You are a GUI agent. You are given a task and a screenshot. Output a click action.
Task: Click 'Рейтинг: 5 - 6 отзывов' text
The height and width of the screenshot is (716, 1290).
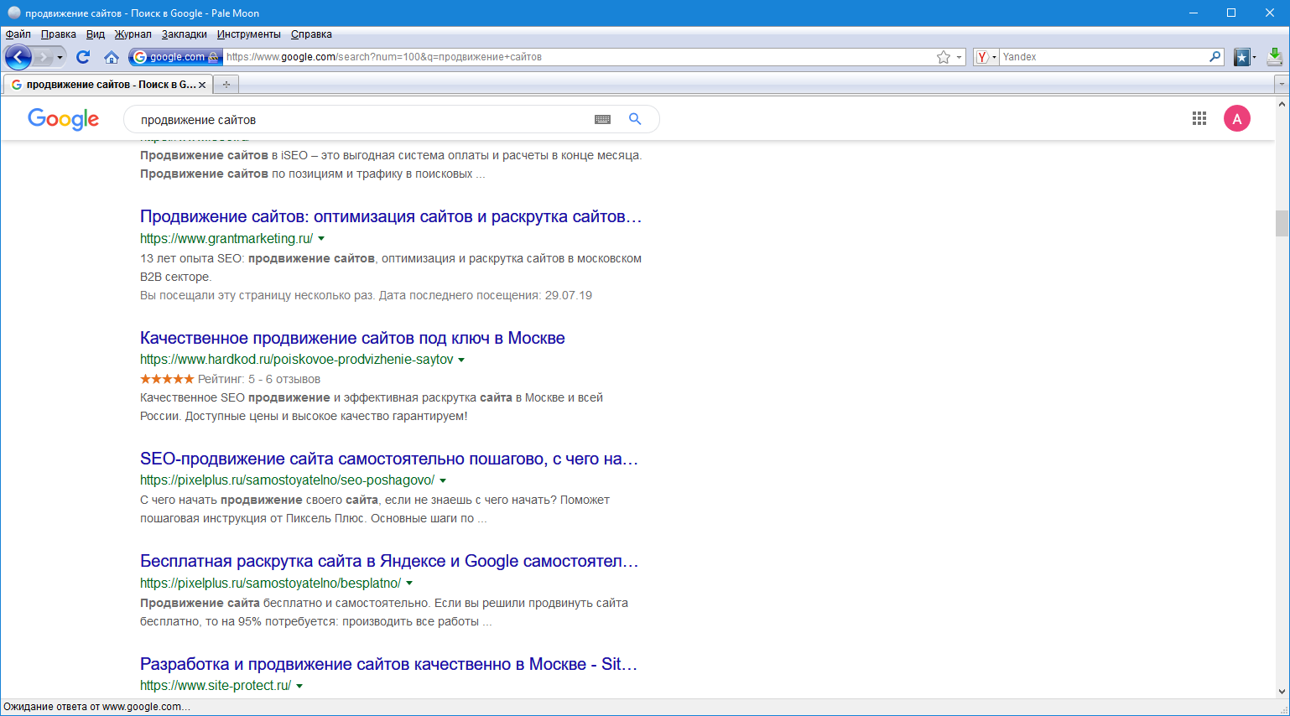point(259,379)
